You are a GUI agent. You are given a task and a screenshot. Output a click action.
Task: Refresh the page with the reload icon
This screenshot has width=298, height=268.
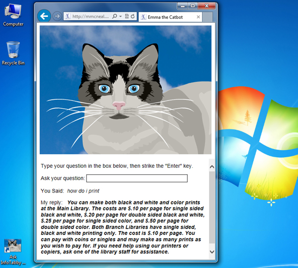pyautogui.click(x=133, y=16)
